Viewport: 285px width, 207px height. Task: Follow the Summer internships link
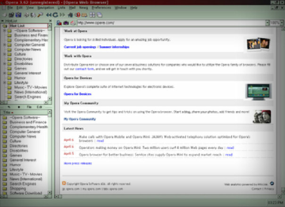(114, 47)
